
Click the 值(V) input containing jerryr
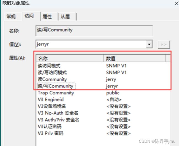tap(91, 44)
